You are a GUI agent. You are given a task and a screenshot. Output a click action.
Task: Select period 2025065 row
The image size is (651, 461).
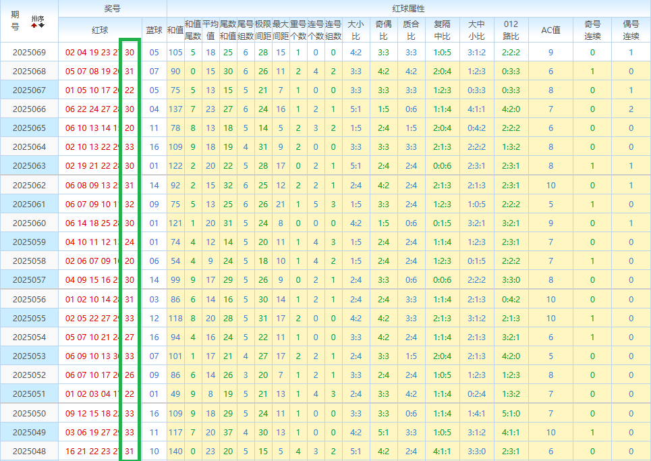tap(325, 128)
